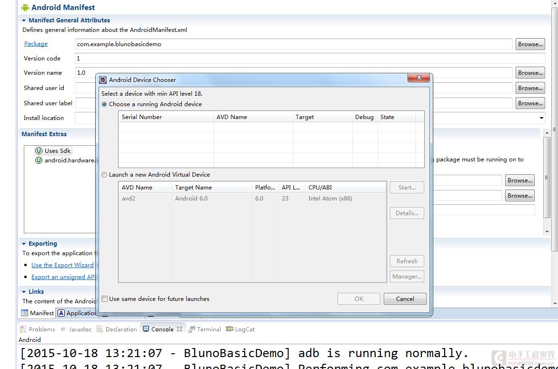This screenshot has height=369, width=558.
Task: Click the Export an unsigned APK link
Action: tap(63, 277)
